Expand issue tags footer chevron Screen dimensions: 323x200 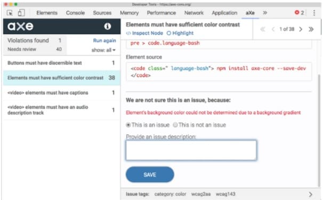tap(310, 194)
